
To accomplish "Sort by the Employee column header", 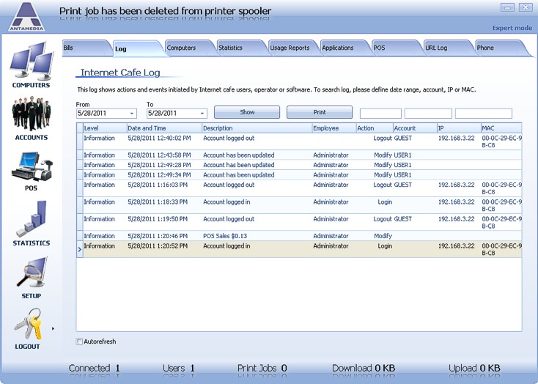I will coord(334,128).
